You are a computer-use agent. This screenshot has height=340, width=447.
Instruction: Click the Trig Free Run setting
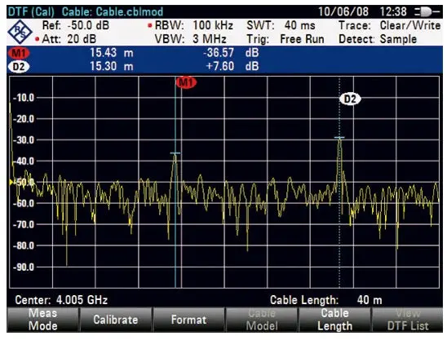coord(285,39)
